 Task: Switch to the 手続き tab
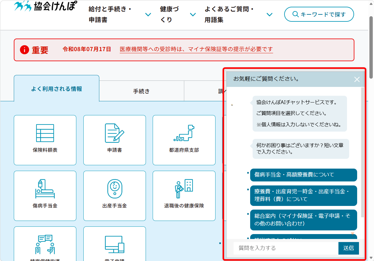[142, 91]
